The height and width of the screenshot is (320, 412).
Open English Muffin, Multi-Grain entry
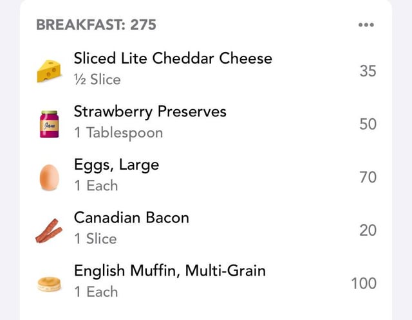pos(169,271)
